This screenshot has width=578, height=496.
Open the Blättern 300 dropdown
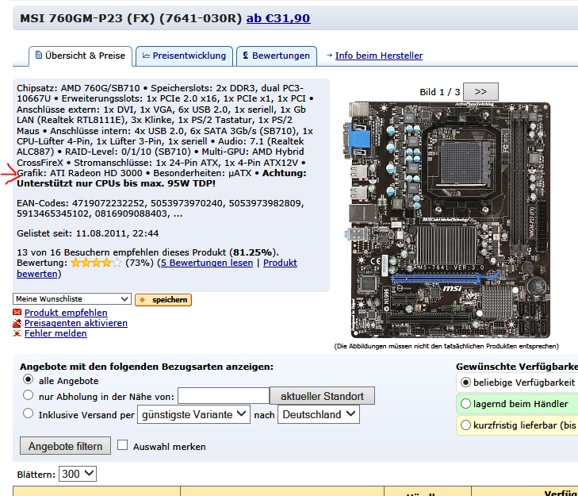tap(78, 474)
